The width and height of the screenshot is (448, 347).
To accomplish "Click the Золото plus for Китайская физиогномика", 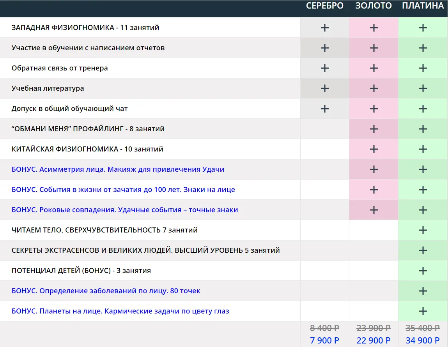I will click(x=374, y=149).
